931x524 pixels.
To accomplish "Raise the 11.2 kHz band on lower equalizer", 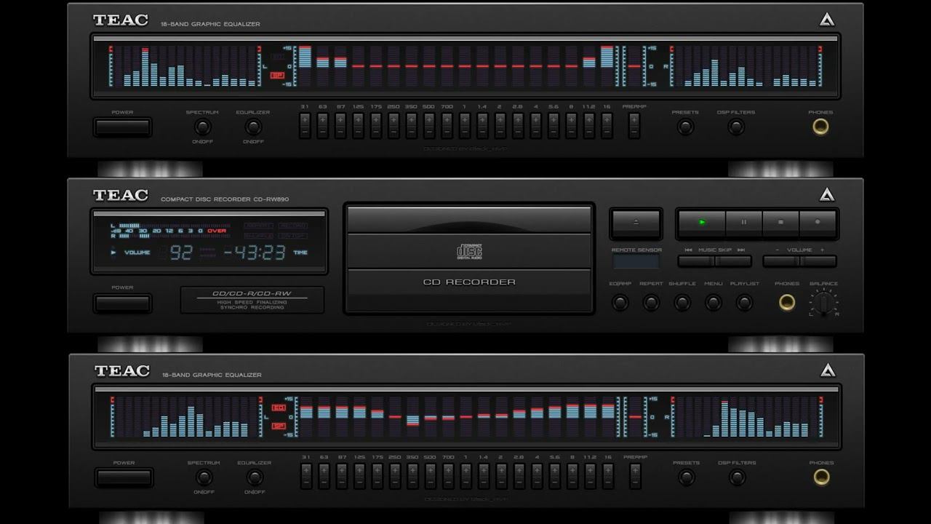I will (x=590, y=469).
